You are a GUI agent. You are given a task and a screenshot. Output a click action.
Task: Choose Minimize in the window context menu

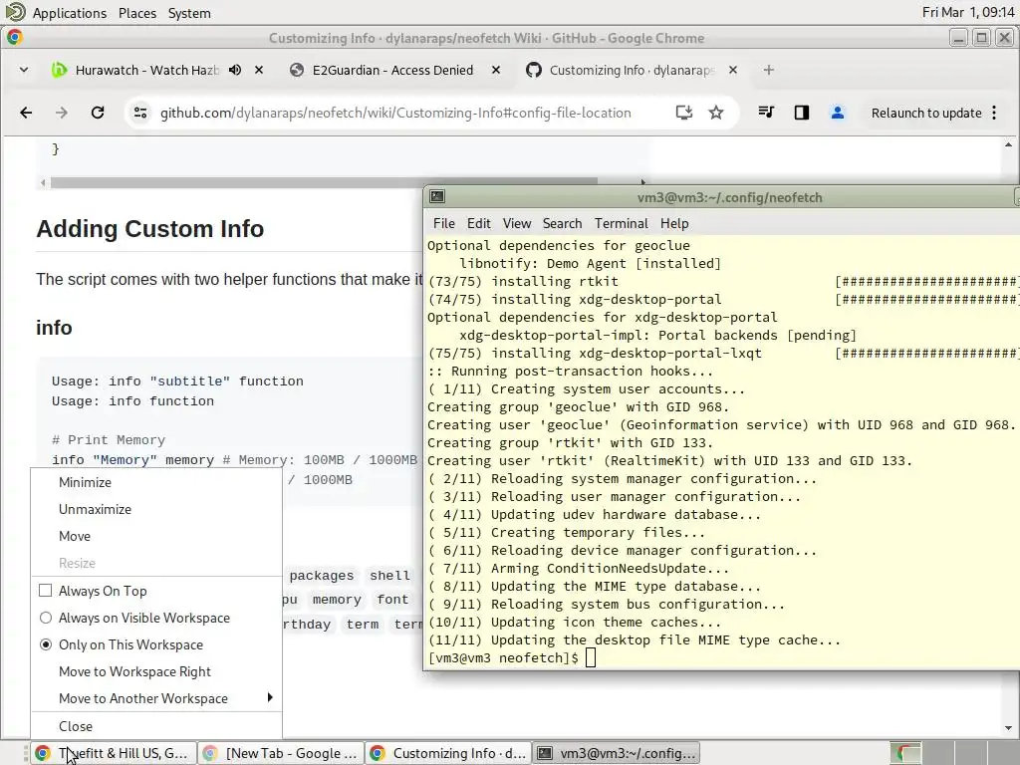click(x=156, y=482)
